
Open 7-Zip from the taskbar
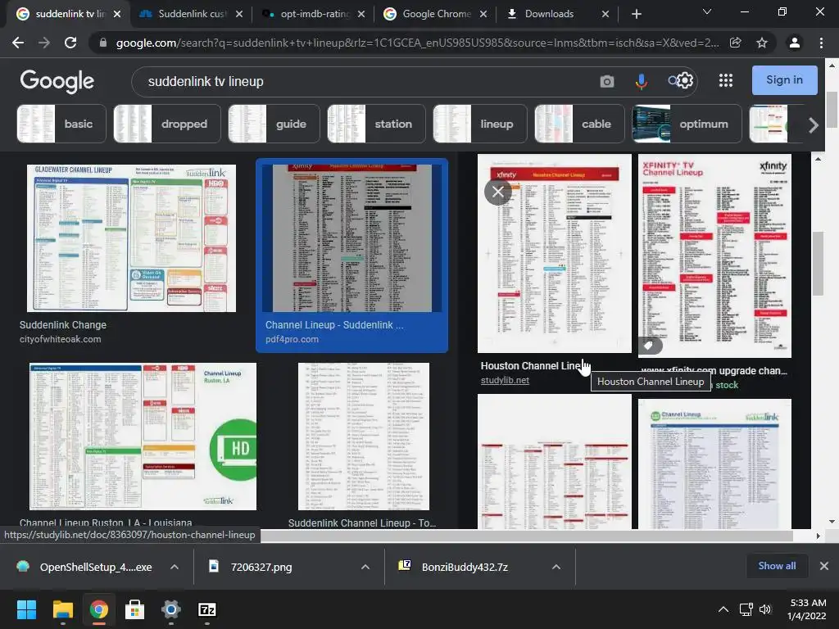tap(207, 609)
